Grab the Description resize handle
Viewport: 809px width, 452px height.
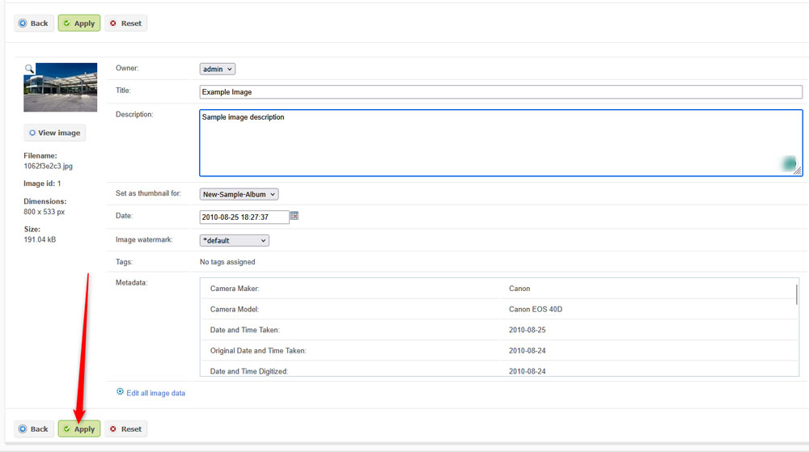click(797, 171)
